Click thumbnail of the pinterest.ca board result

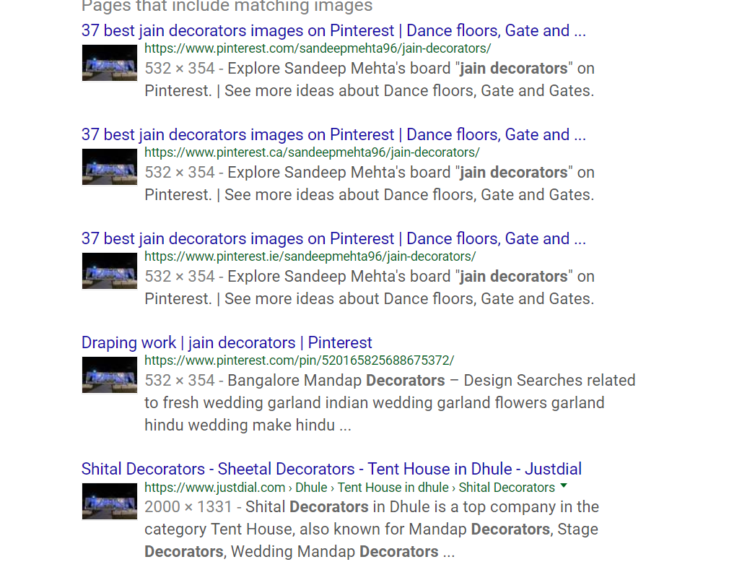110,167
